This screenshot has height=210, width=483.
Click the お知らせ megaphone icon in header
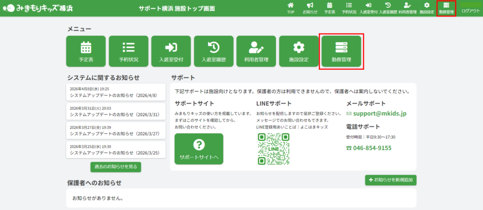tap(310, 8)
